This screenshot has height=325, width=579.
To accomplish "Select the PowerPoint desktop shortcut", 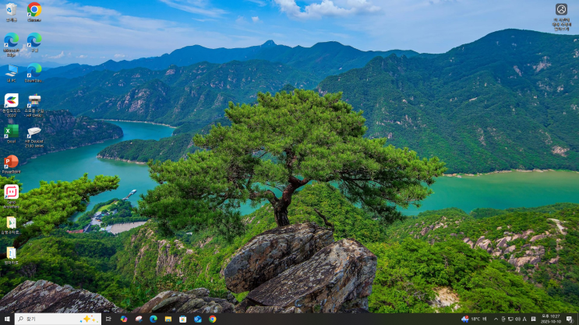I will tap(12, 164).
